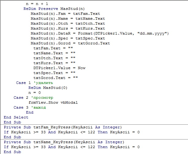Screen dimensions: 188x154
Task: Click 'Private Sub txtName_KeyPress' declaration
Action: (x=64, y=142)
